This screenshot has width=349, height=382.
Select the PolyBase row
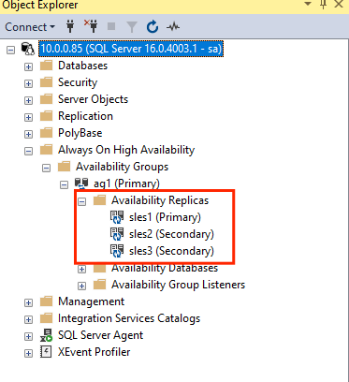pyautogui.click(x=80, y=133)
